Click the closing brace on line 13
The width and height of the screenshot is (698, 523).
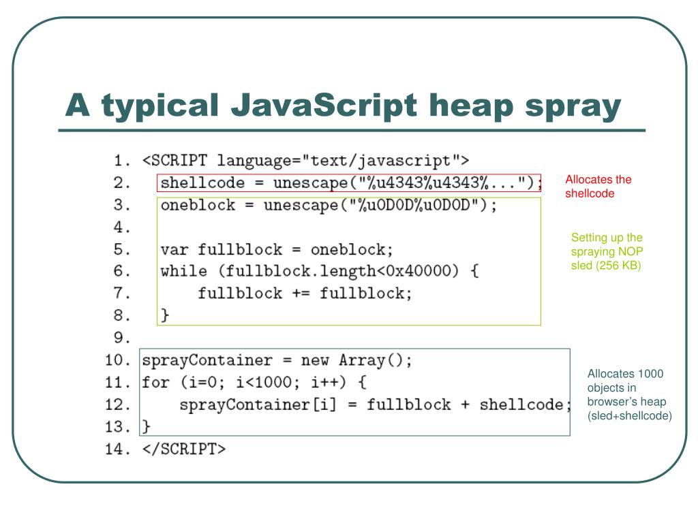(147, 426)
